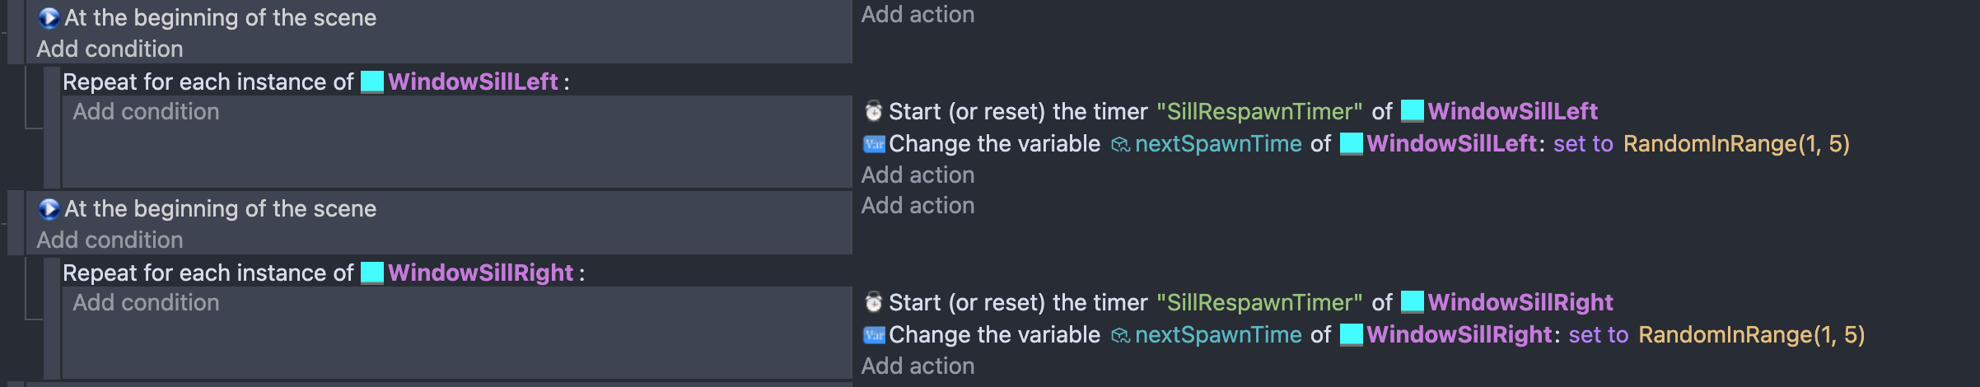Click the cyan WindowSillLeft object icon in the repeat header

(x=372, y=82)
